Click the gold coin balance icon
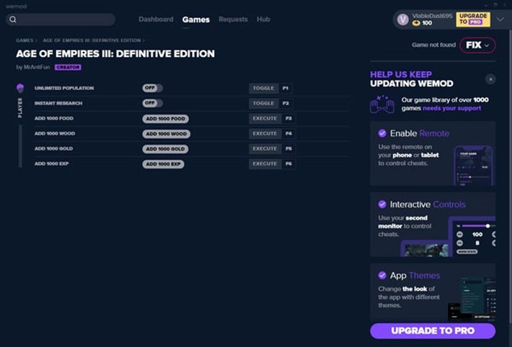The image size is (512, 347). coord(416,23)
